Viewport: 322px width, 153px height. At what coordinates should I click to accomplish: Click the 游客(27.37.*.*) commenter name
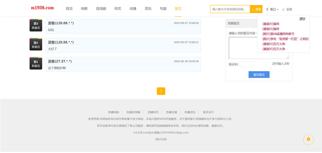pyautogui.click(x=60, y=61)
